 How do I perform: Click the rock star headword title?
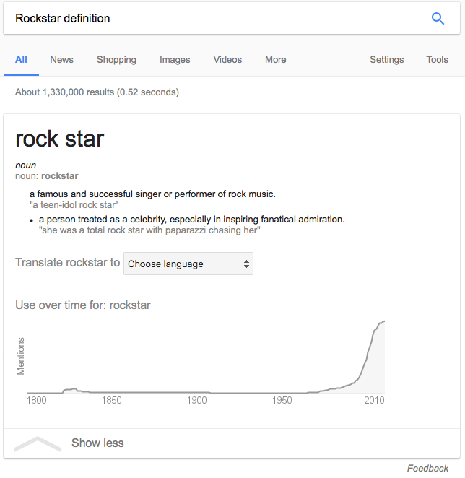pos(60,139)
